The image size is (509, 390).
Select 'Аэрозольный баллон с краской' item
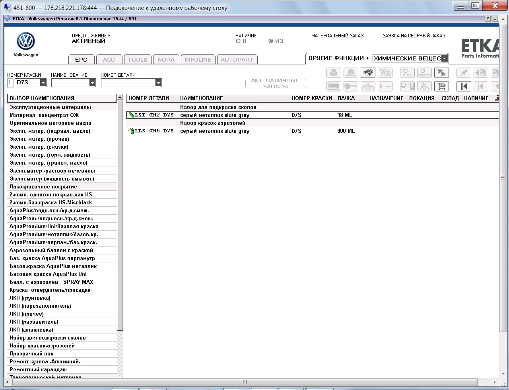tap(62, 250)
